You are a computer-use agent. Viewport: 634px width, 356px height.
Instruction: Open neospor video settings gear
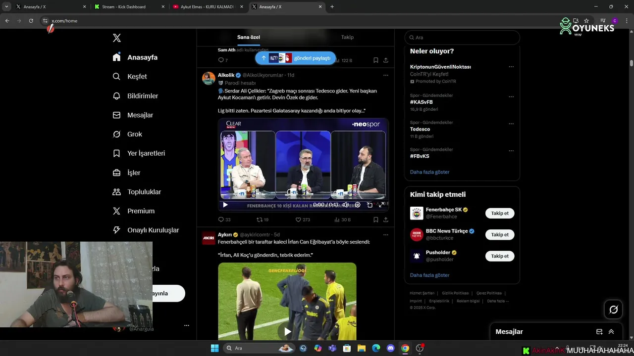(x=358, y=205)
